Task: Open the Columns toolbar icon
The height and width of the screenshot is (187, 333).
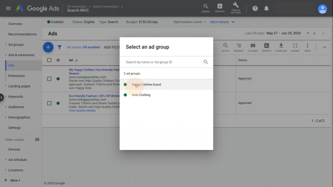Action: click(x=252, y=47)
